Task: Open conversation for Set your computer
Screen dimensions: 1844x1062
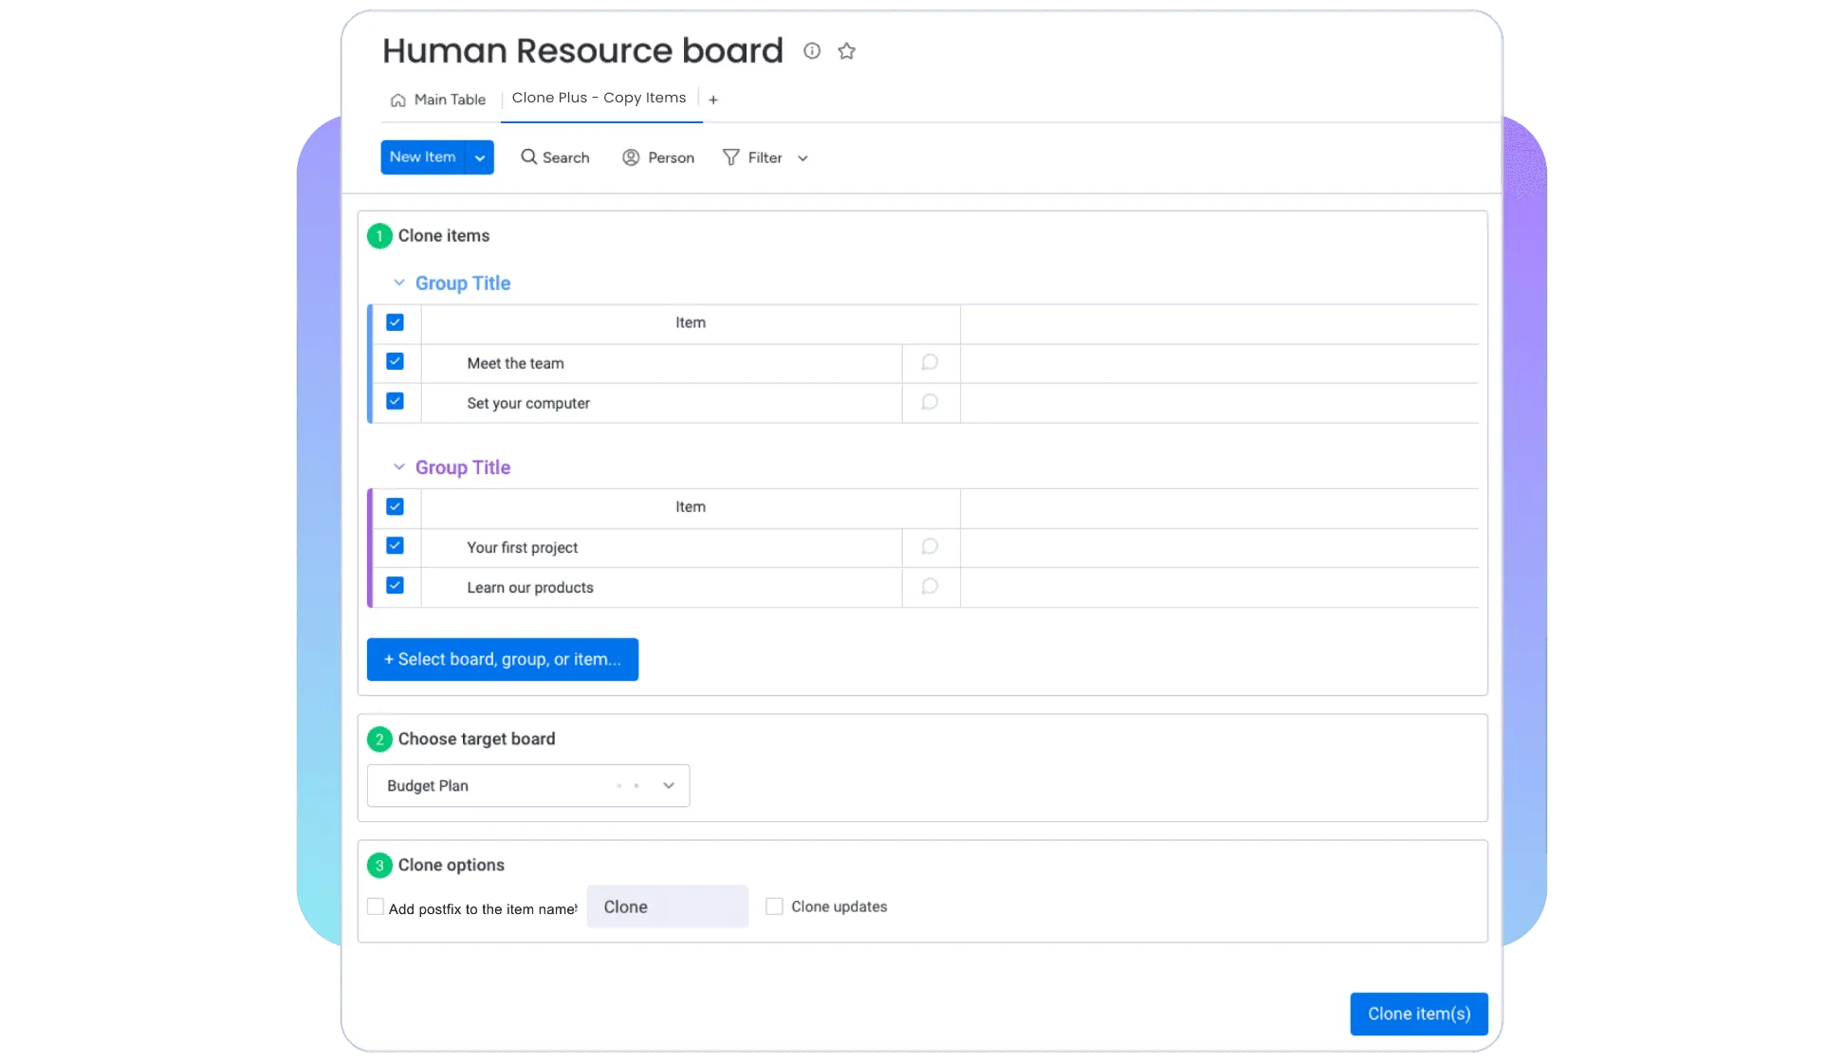Action: (x=930, y=402)
